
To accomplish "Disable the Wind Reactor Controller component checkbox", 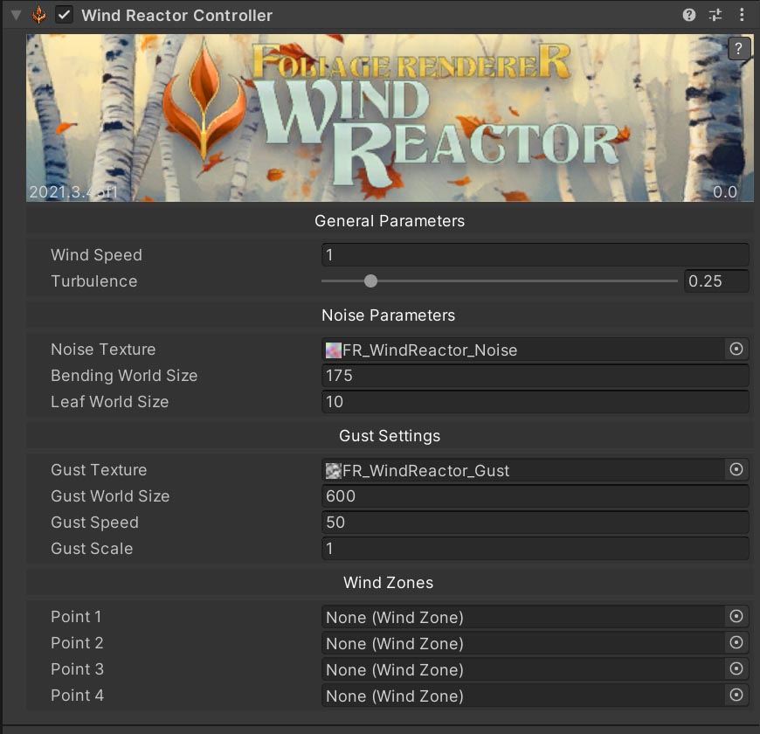I will coord(64,15).
